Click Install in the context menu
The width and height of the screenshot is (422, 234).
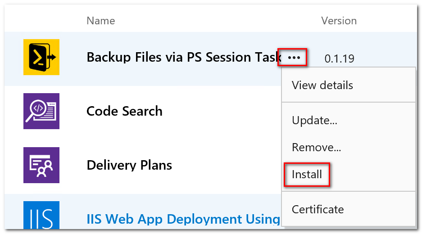point(307,174)
